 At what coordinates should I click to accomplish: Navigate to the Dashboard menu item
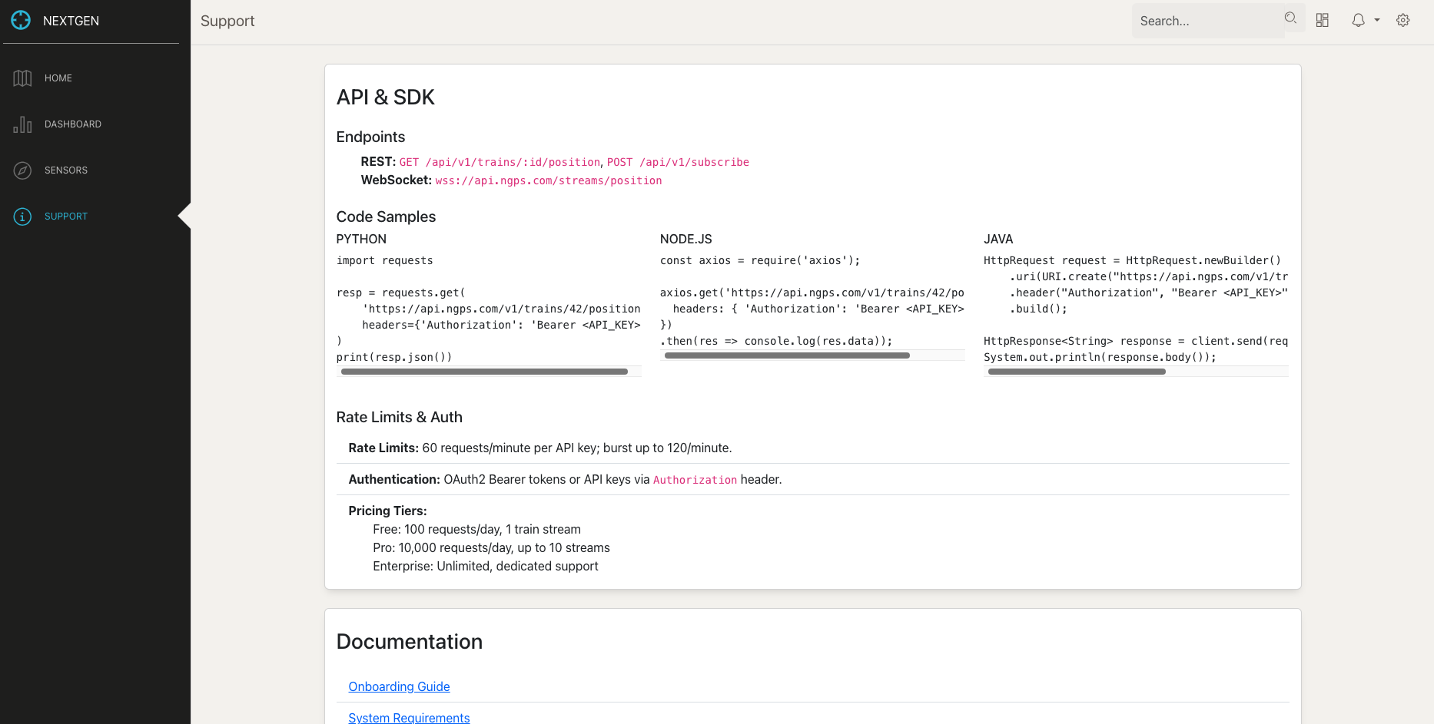(73, 124)
